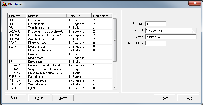This screenshot has height=105, width=203.
Task: Focus the Klartext input field containing Dubbelrum
Action: pos(171,37)
